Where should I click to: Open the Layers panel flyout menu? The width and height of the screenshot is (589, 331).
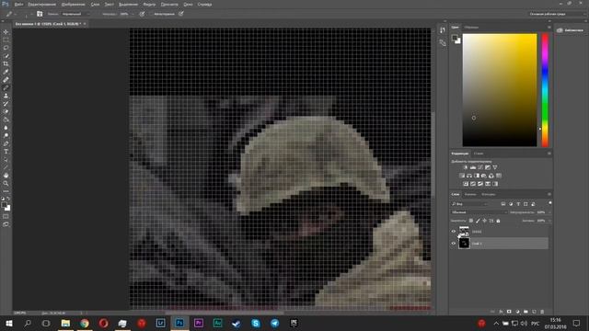click(x=549, y=194)
